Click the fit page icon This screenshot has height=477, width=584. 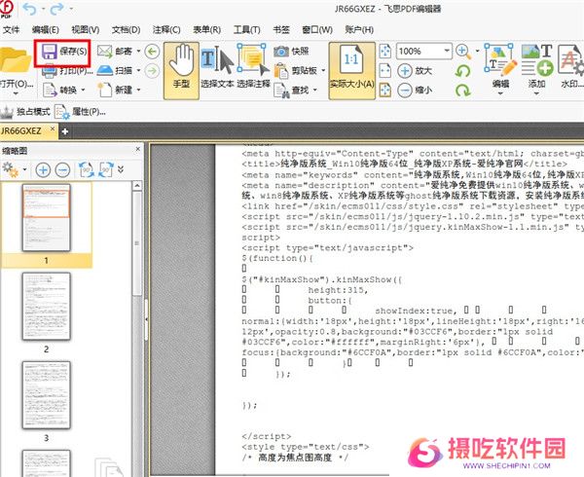pyautogui.click(x=385, y=51)
